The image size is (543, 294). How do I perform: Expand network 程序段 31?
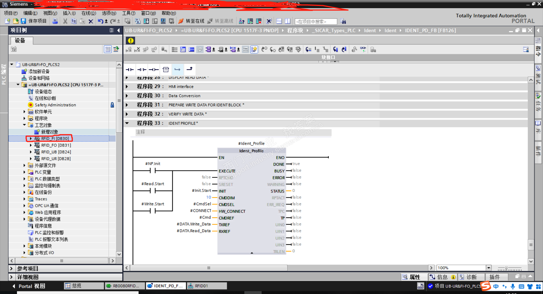127,105
